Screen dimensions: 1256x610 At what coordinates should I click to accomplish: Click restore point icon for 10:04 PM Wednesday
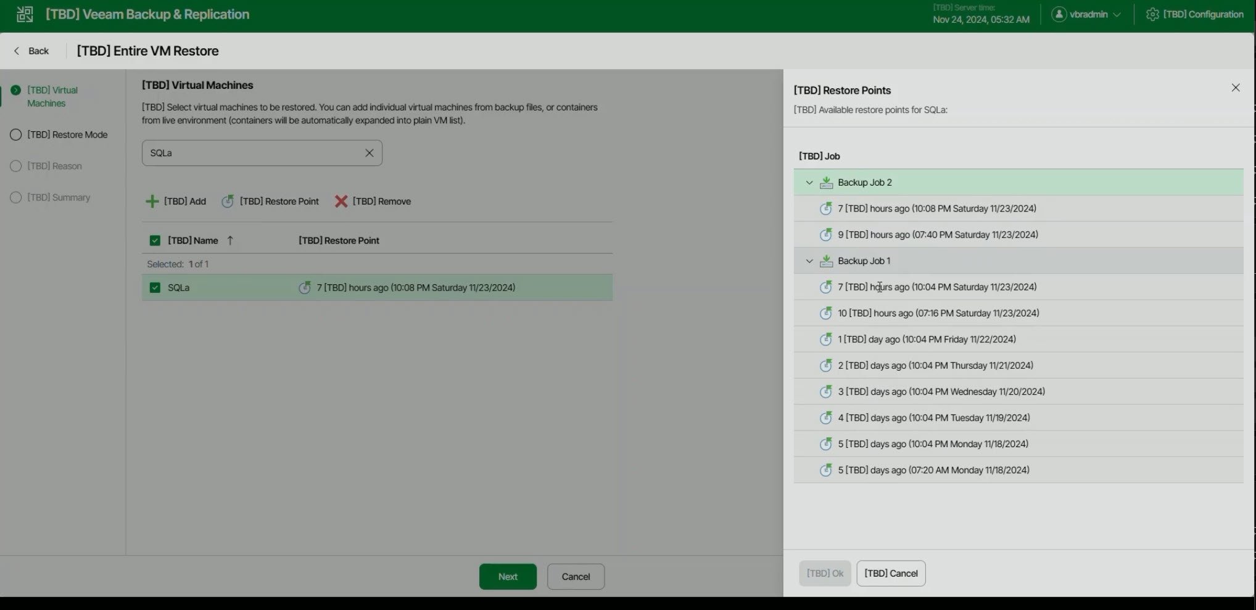tap(825, 392)
